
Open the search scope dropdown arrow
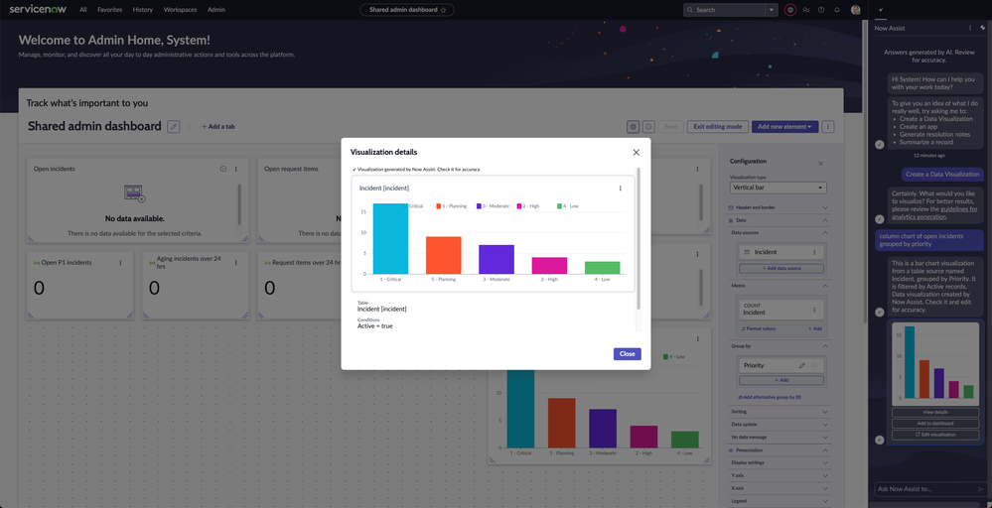tap(771, 10)
